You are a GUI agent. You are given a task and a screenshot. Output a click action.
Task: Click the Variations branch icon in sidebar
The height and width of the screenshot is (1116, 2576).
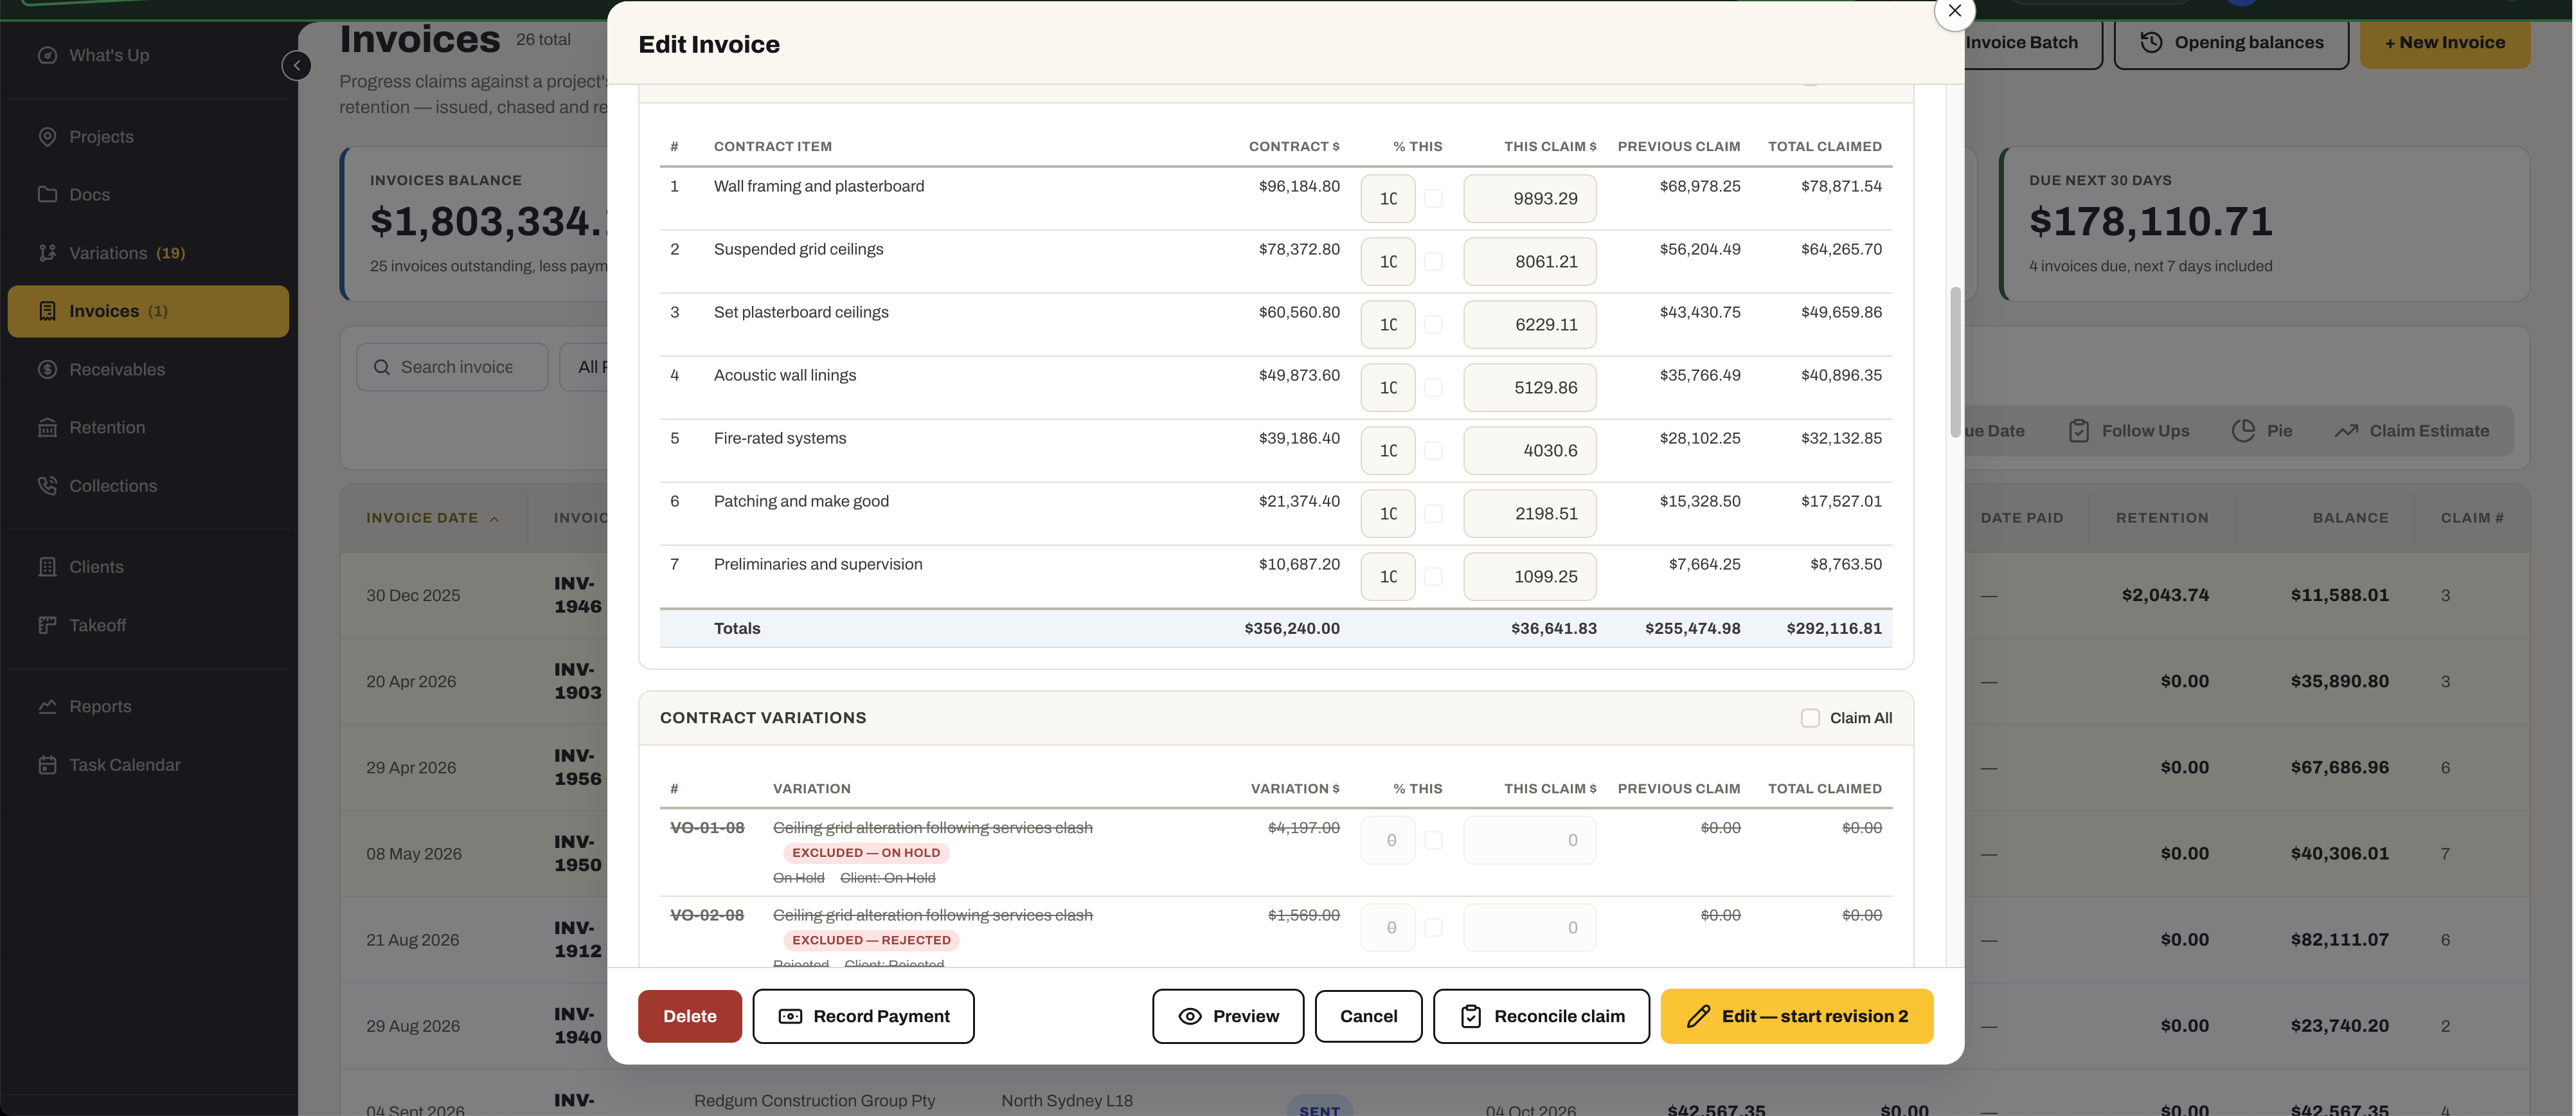tap(47, 253)
